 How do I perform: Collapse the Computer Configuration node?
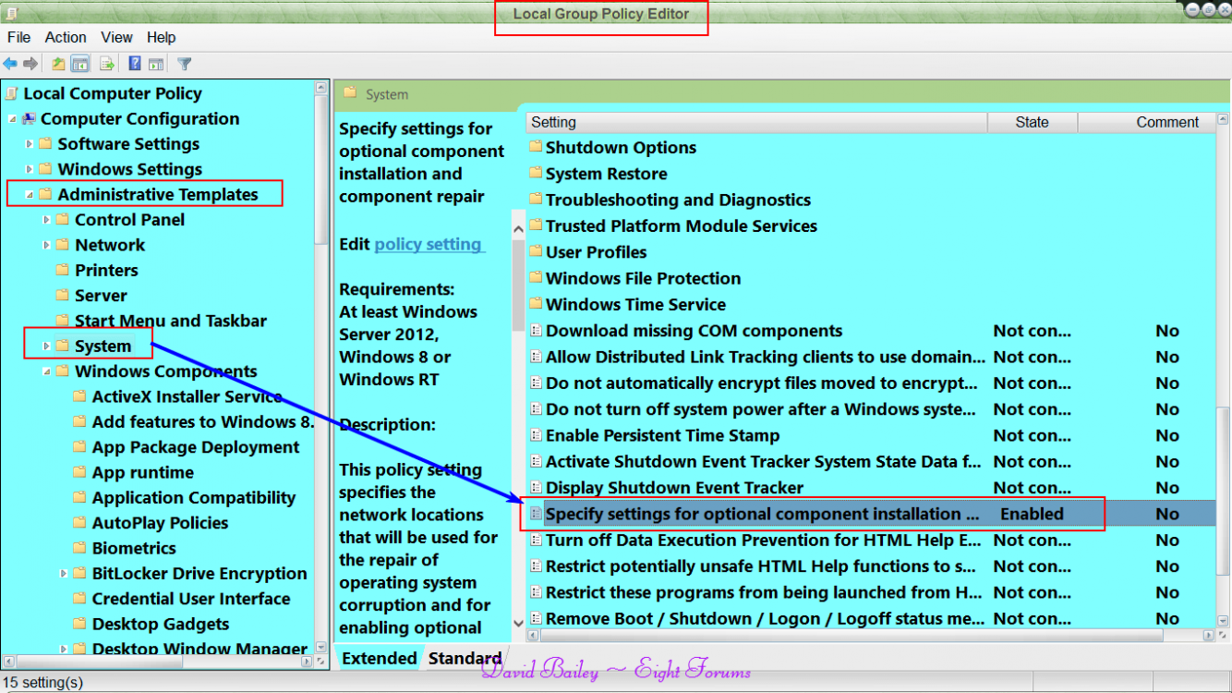pos(12,119)
